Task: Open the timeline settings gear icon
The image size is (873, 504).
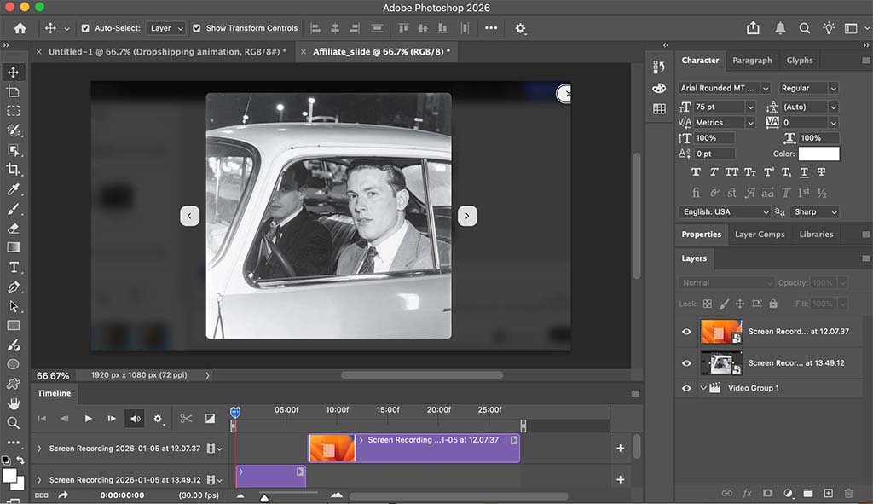Action: point(159,418)
